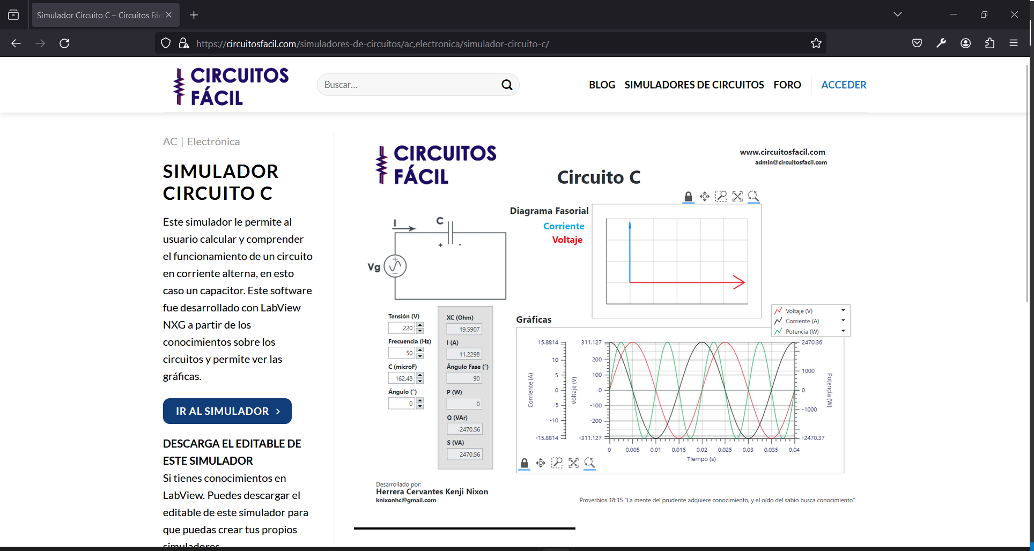Click the lock icon above the phasor diagram
Image resolution: width=1034 pixels, height=551 pixels.
click(x=688, y=197)
